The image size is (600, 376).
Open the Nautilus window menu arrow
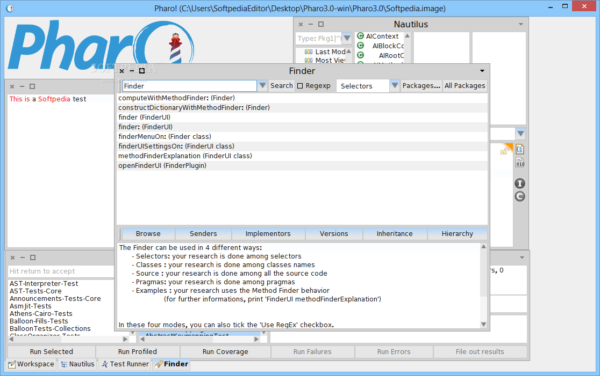[521, 24]
